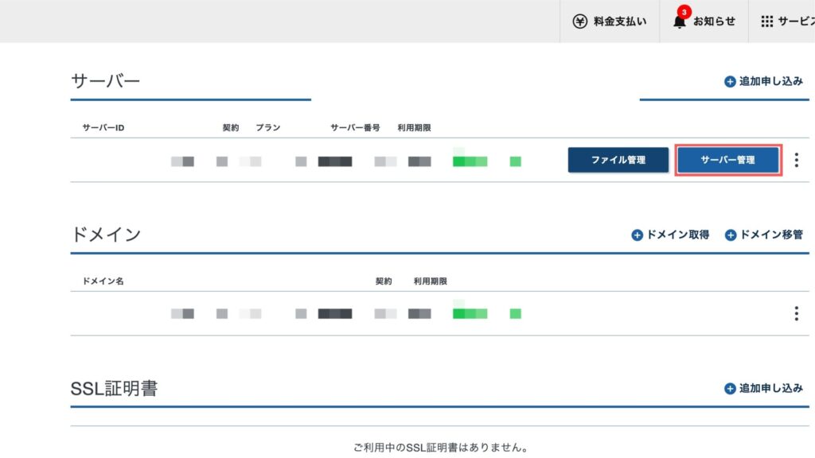This screenshot has height=458, width=815.
Task: Click the plus icon beside ドメイン移管
Action: point(731,235)
